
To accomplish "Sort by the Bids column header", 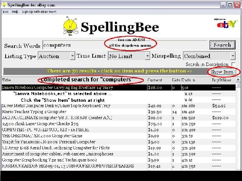I will pyautogui.click(x=176, y=80).
